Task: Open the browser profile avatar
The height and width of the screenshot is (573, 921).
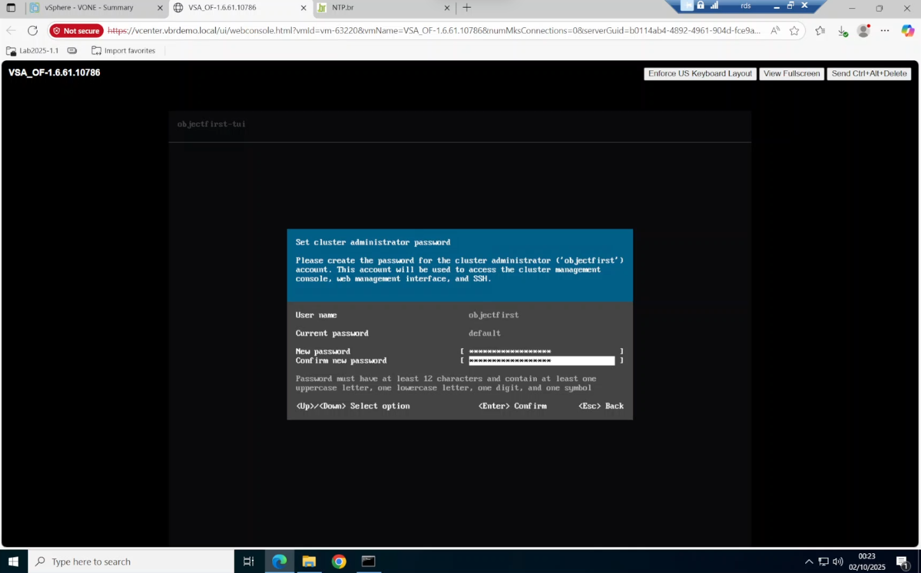Action: click(864, 30)
